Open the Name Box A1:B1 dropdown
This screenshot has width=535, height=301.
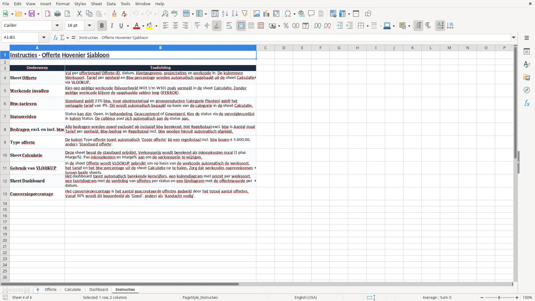44,38
